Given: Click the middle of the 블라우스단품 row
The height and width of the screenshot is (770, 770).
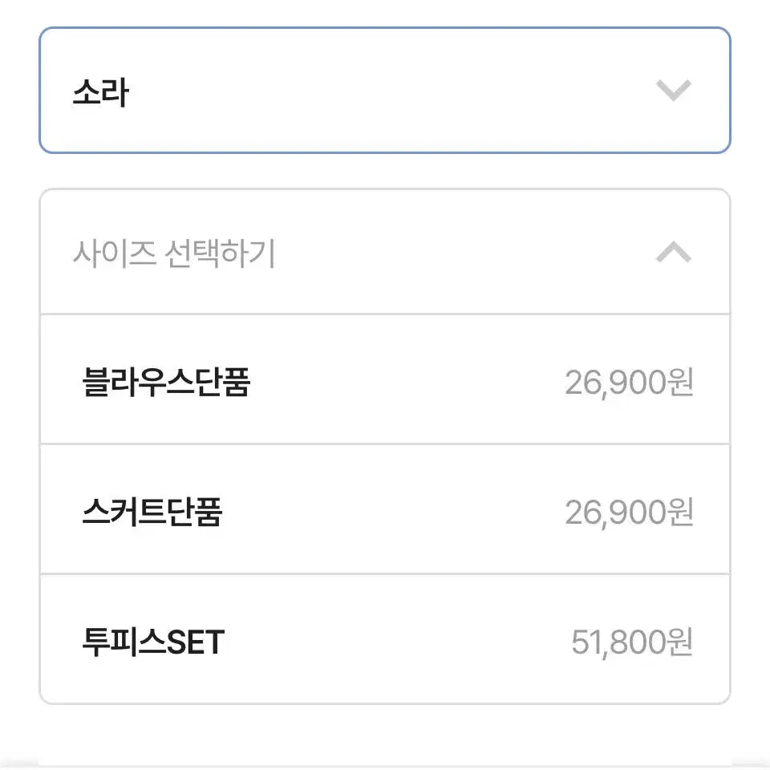Looking at the screenshot, I should pos(385,379).
